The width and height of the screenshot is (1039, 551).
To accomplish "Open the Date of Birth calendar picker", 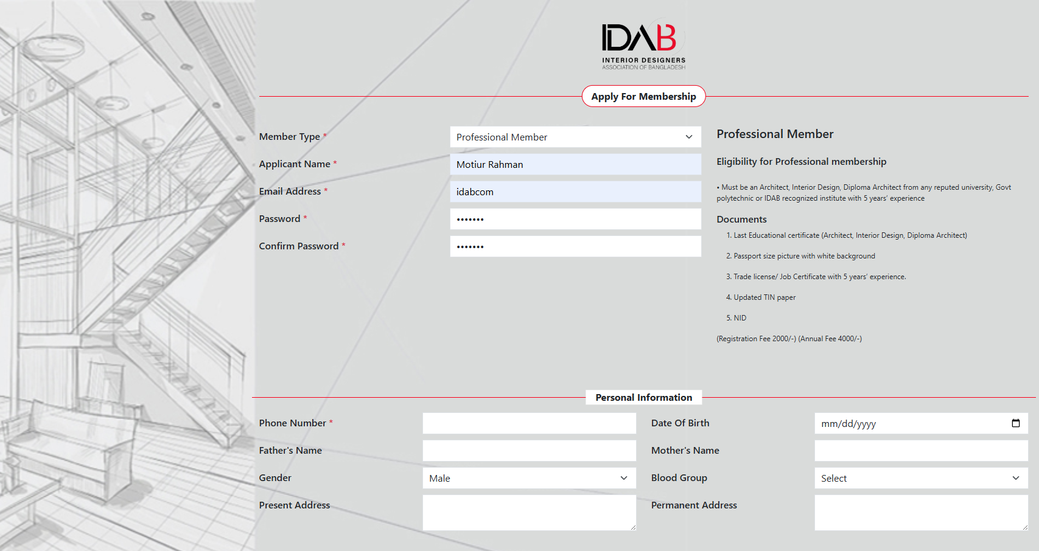I will [x=1015, y=423].
